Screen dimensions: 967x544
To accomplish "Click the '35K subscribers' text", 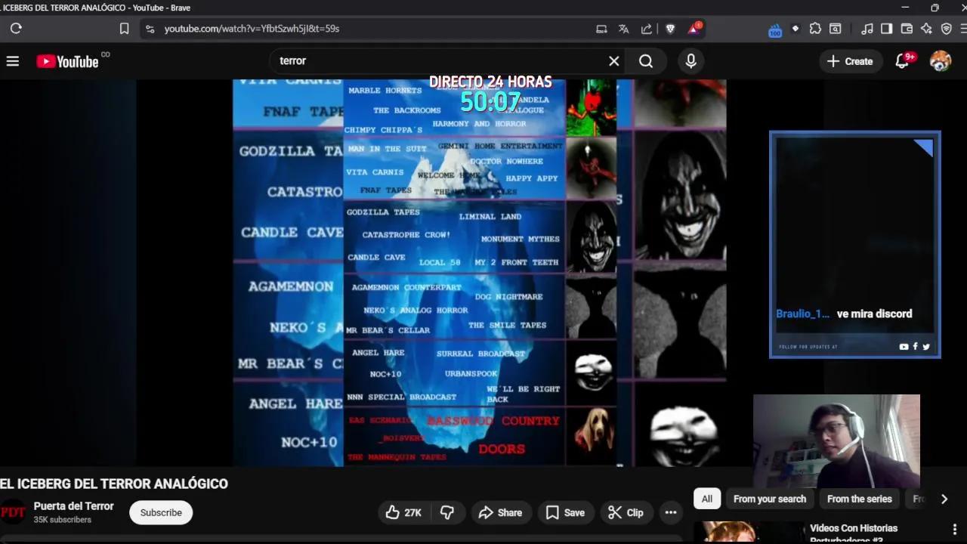I will click(x=62, y=520).
